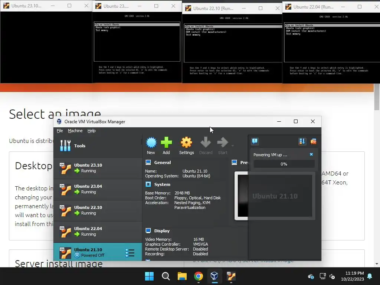Select the Ubuntu 23.04 machine in the list
Viewport: 380px width, 285px height.
pos(98,189)
